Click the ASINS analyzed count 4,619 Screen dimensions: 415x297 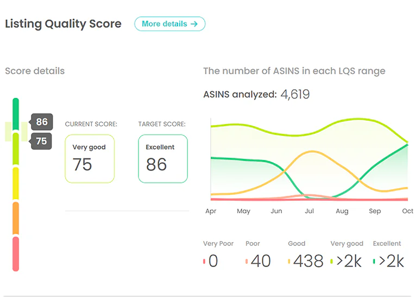[295, 94]
